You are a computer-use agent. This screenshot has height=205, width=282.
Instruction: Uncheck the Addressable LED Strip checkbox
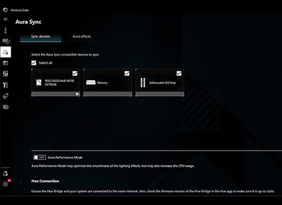coord(179,73)
